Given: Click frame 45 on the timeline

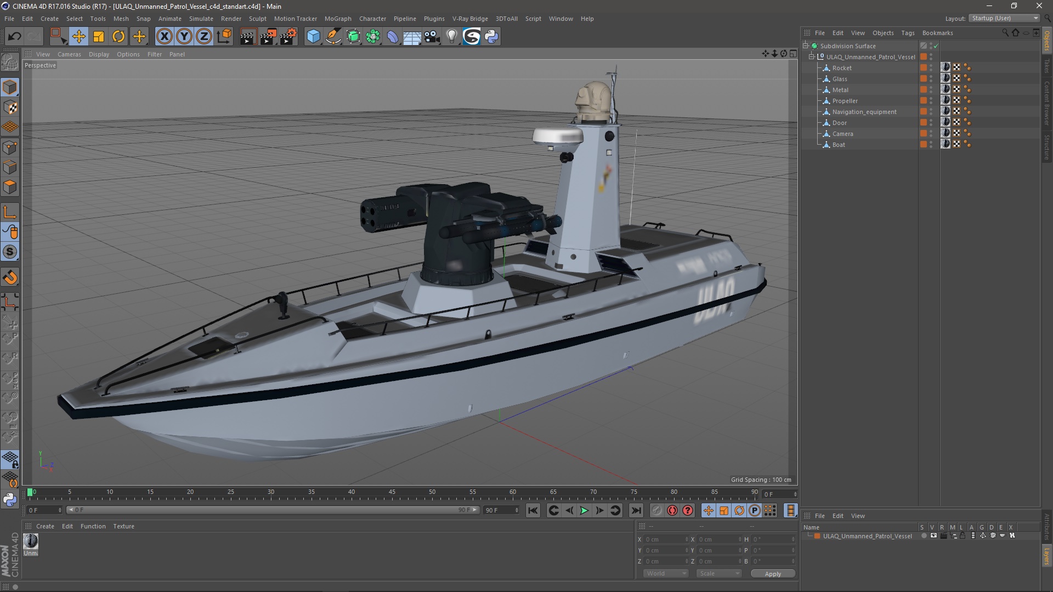Looking at the screenshot, I should point(392,493).
